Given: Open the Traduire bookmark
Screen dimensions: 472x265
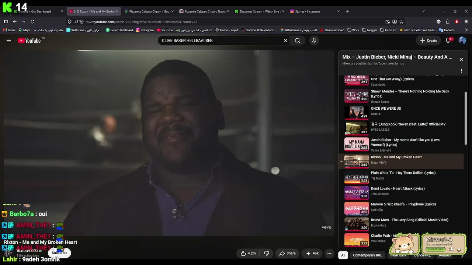Looking at the screenshot, I should 447,30.
